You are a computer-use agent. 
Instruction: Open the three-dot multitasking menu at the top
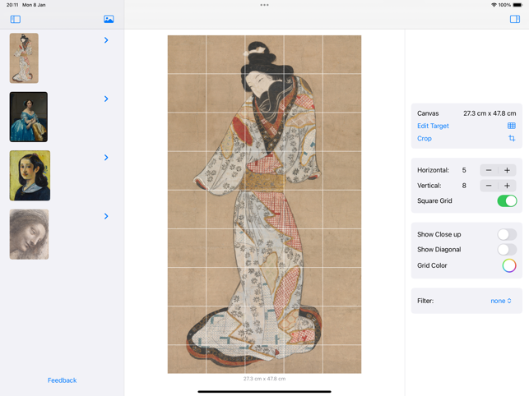[x=265, y=5]
